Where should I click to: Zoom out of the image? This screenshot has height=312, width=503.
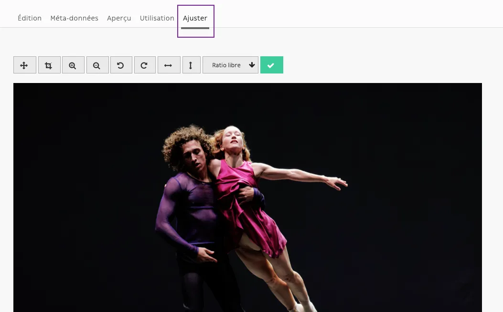tap(97, 65)
